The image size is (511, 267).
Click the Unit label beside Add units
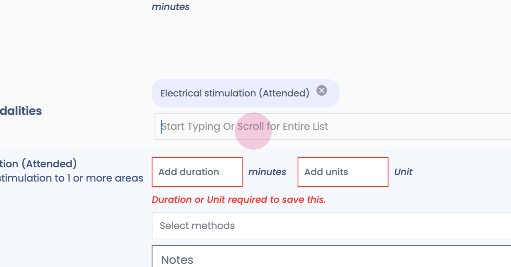click(x=403, y=172)
